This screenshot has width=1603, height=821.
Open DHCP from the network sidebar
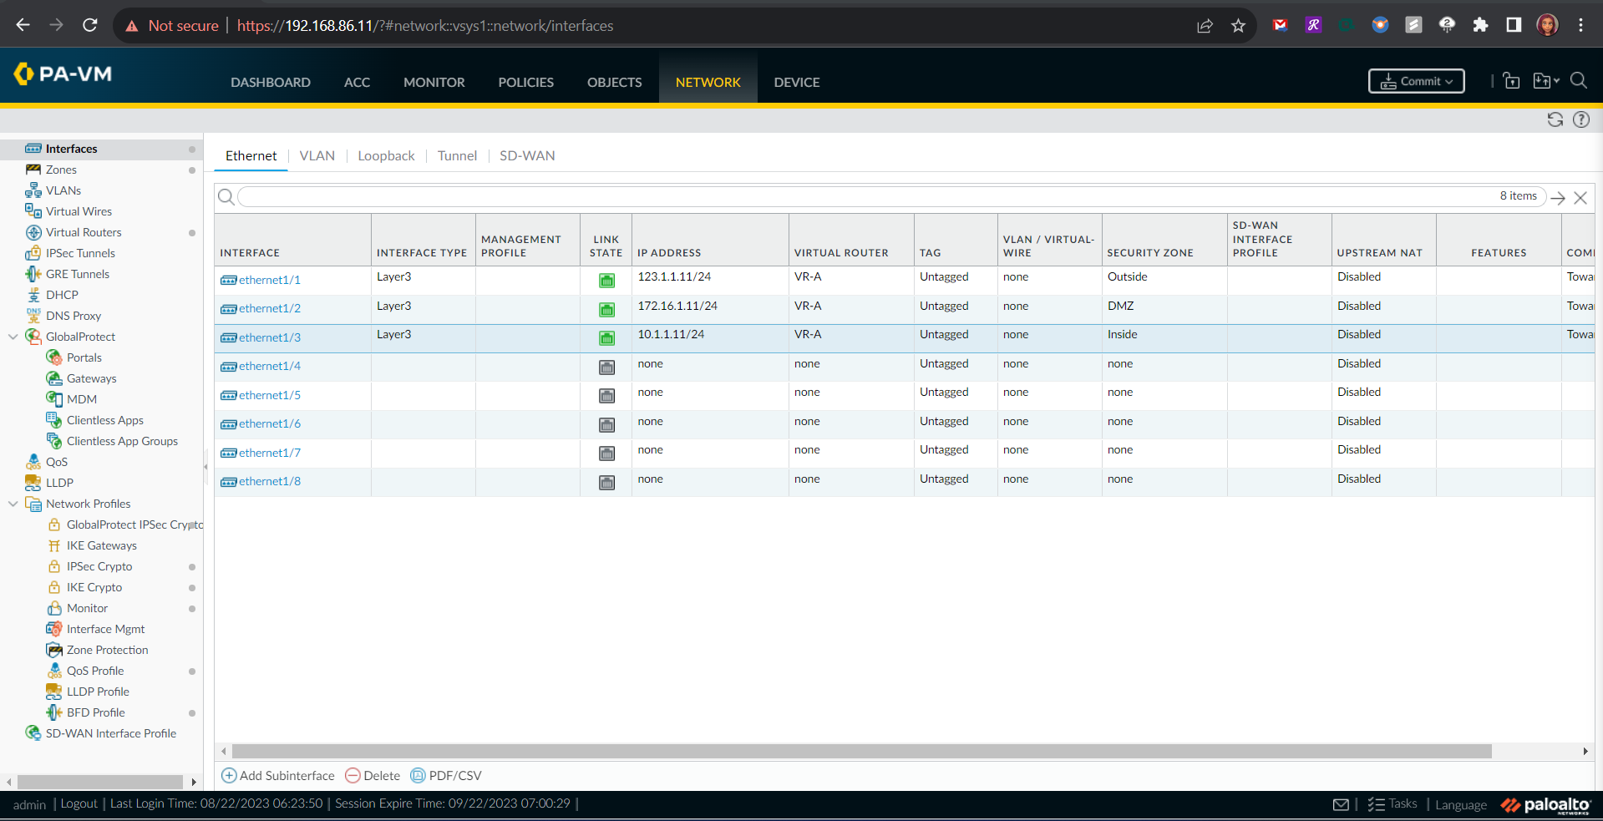[62, 294]
